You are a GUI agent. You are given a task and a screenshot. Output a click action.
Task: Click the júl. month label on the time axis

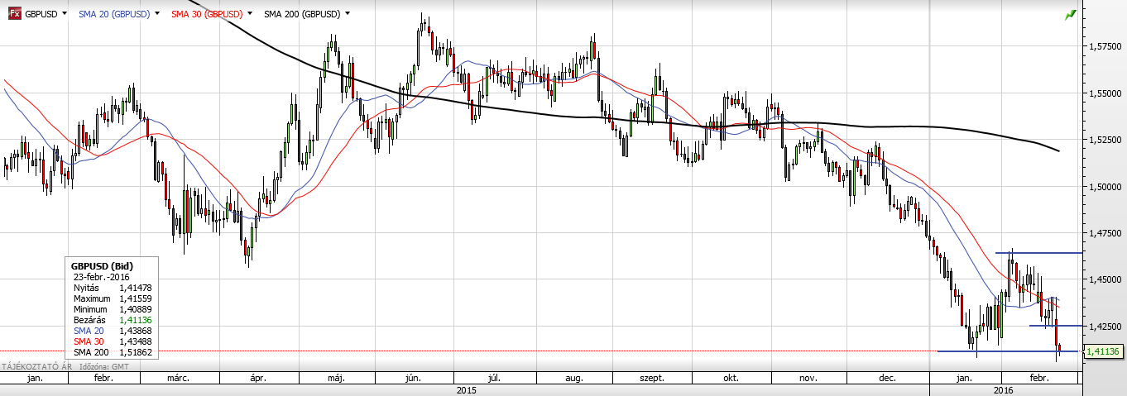pos(495,378)
